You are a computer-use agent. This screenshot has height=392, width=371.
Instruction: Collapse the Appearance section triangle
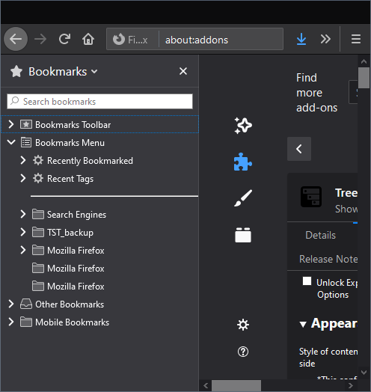coord(303,324)
